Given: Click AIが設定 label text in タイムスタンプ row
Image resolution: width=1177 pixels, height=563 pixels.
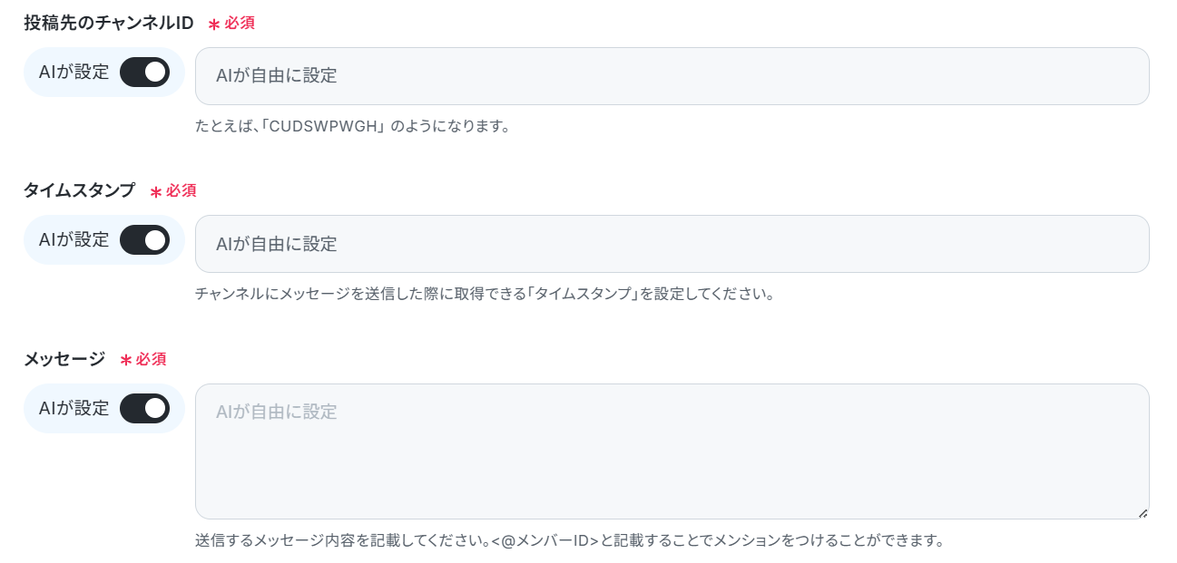Looking at the screenshot, I should (x=74, y=240).
